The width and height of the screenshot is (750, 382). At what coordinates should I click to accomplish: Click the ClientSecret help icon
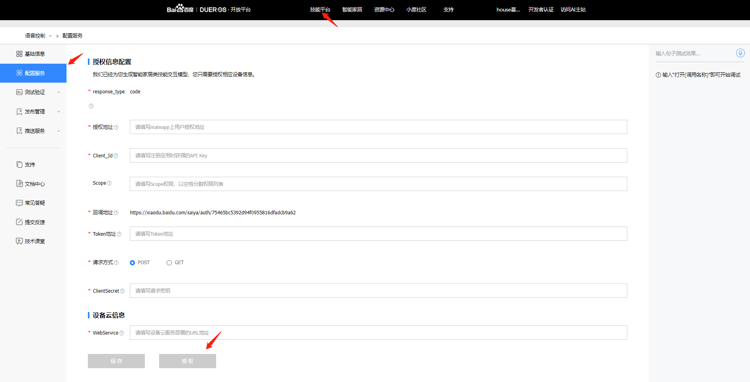click(x=122, y=291)
